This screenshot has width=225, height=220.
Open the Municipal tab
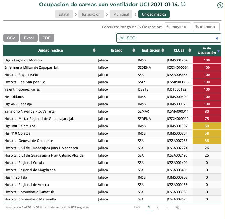[x=121, y=14]
